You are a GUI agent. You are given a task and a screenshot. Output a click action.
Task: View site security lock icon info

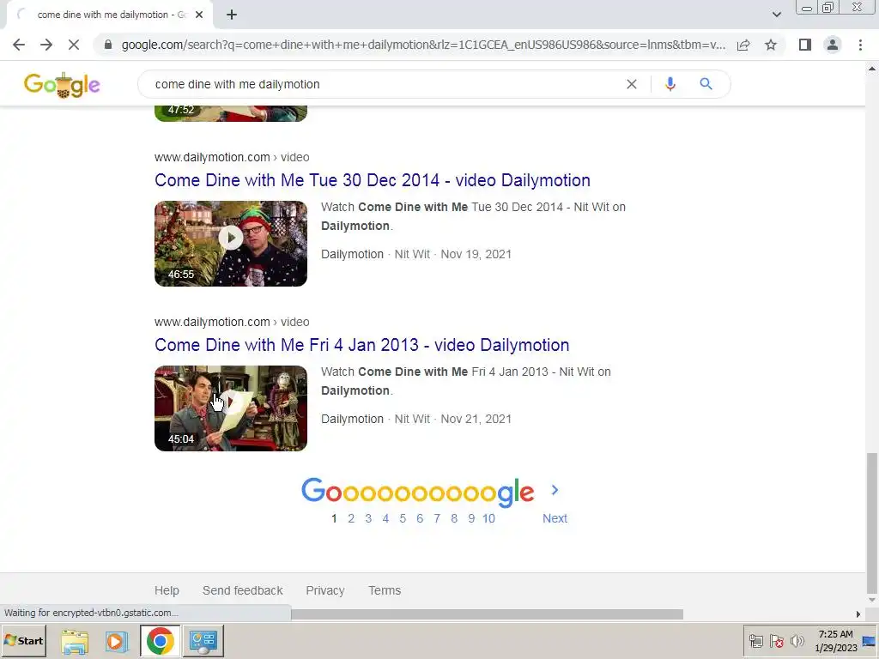[x=108, y=45]
